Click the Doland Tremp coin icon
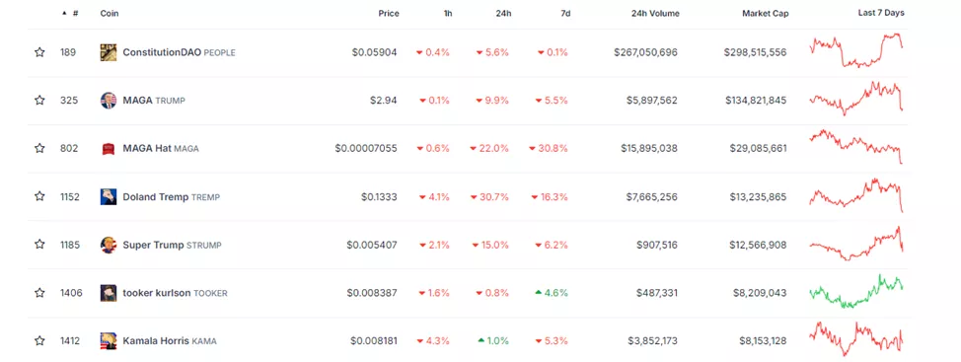The width and height of the screenshot is (961, 362). point(109,196)
